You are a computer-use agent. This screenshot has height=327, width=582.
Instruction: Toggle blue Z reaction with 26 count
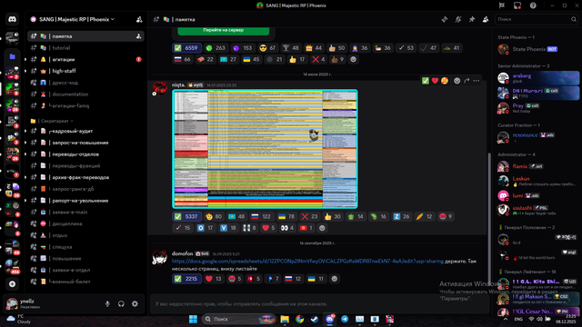tap(401, 216)
